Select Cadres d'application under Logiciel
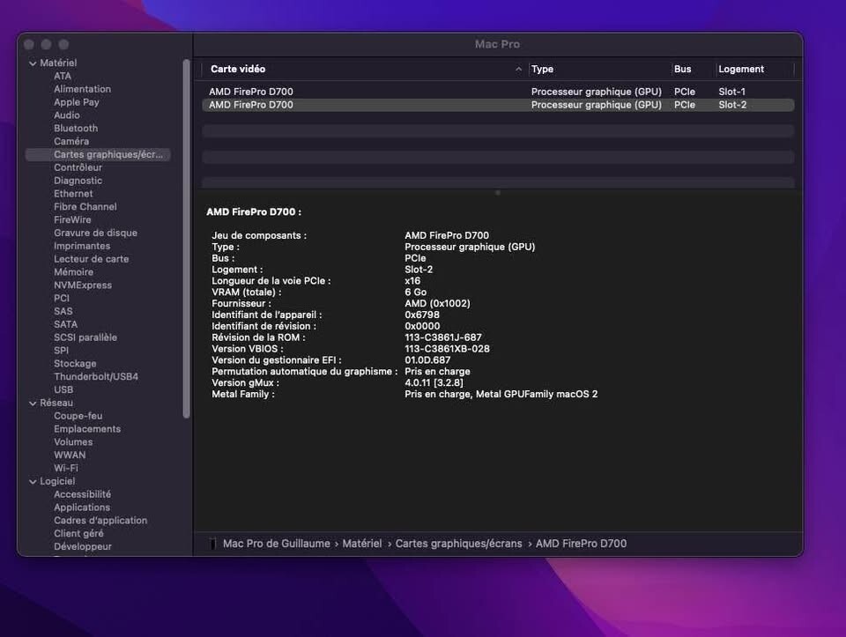 pos(100,521)
